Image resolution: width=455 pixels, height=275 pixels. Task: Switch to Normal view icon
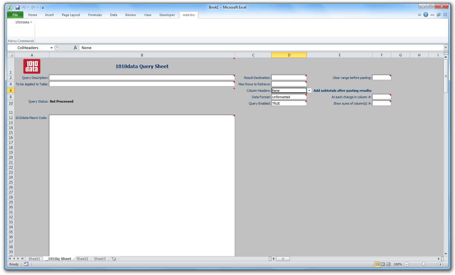pos(378,264)
